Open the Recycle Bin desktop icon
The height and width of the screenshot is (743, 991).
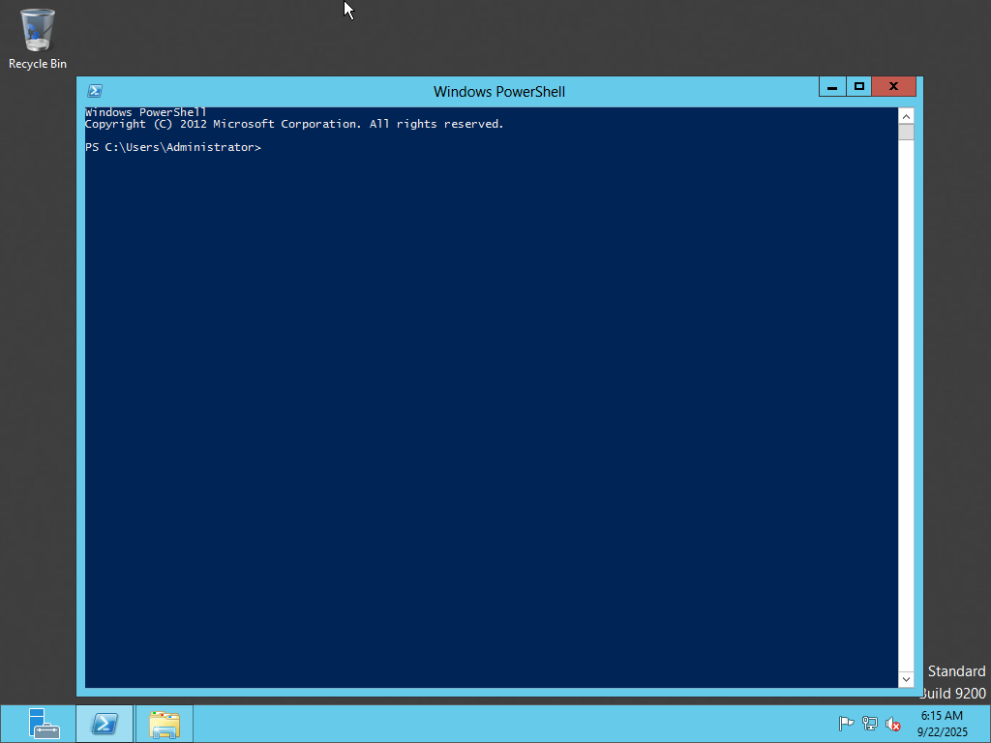(x=38, y=31)
